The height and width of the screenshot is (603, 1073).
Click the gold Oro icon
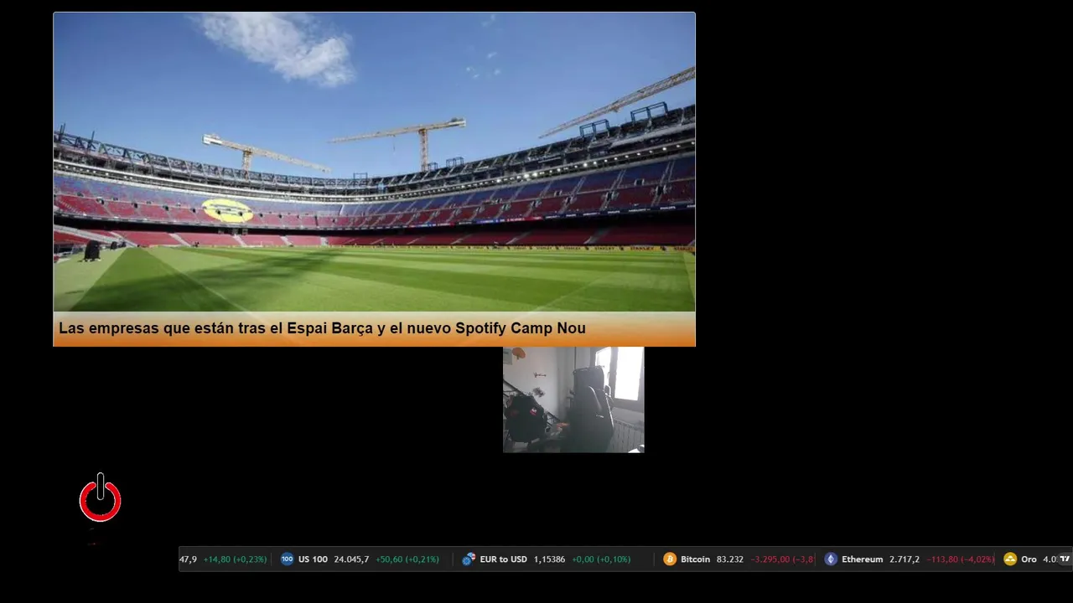(1010, 559)
